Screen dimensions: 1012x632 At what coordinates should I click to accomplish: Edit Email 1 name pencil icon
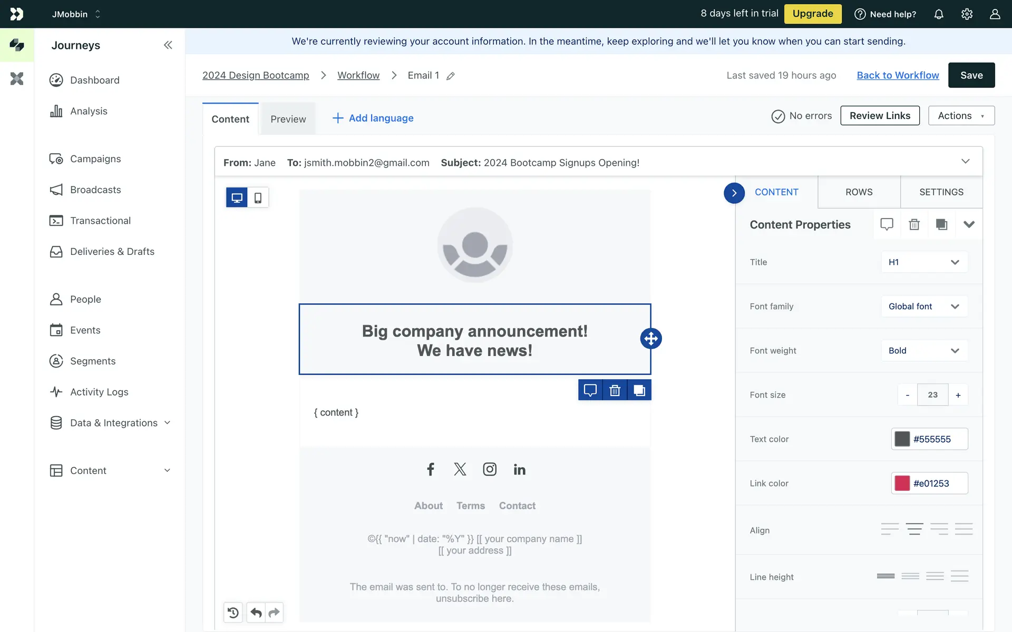pos(451,76)
